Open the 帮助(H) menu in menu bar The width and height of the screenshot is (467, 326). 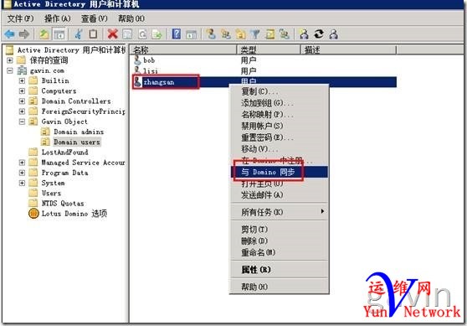pos(131,18)
